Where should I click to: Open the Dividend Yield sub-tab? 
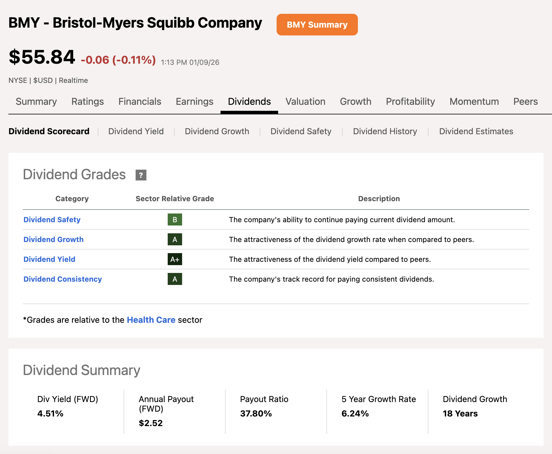tap(136, 131)
